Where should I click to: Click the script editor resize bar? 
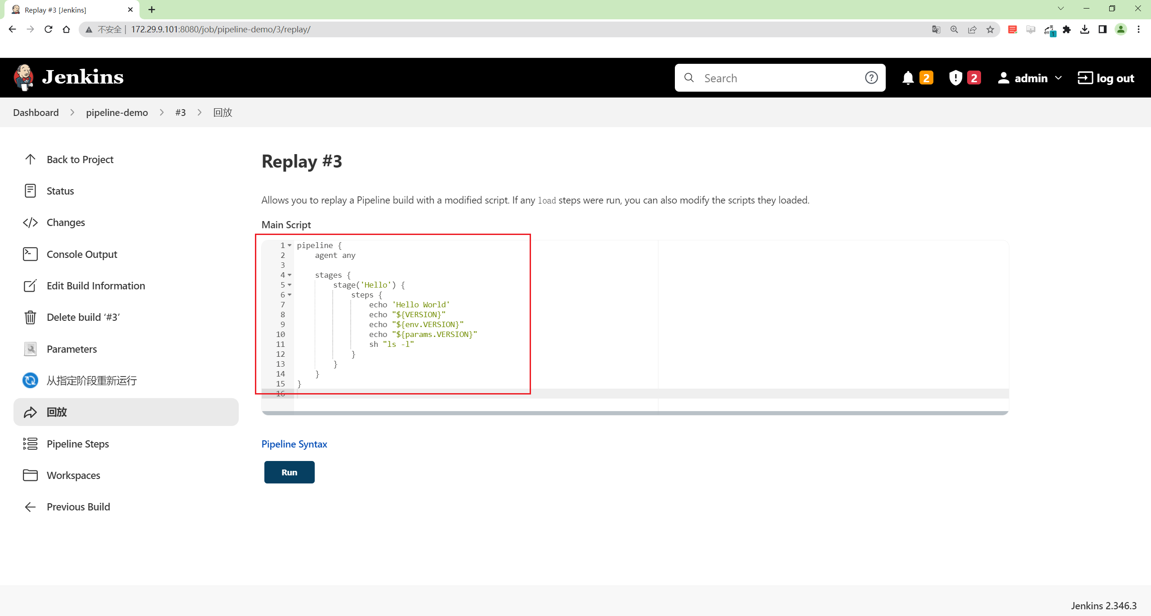pyautogui.click(x=635, y=413)
